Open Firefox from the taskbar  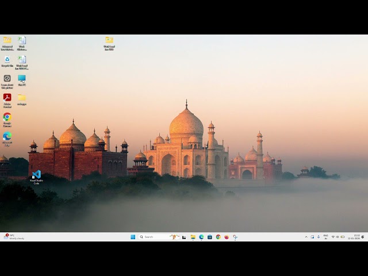pos(227,237)
